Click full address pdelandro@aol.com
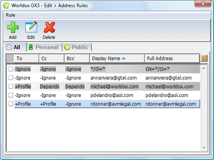214x160 pixels. tap(167, 95)
